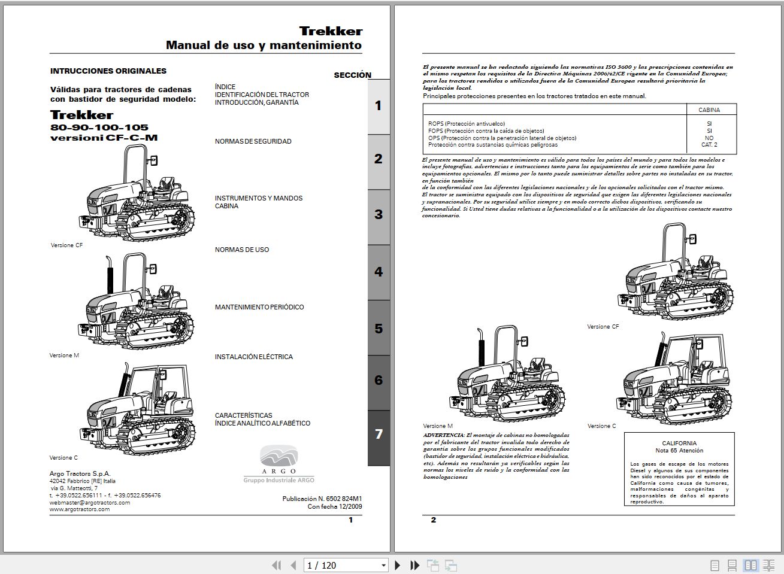This screenshot has height=574, width=784.
Task: Select section tab 2
Action: point(379,162)
